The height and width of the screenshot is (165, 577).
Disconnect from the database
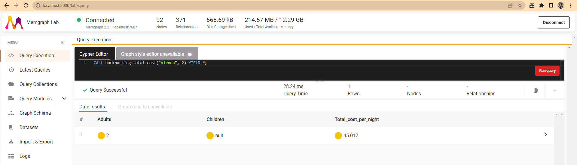[554, 22]
